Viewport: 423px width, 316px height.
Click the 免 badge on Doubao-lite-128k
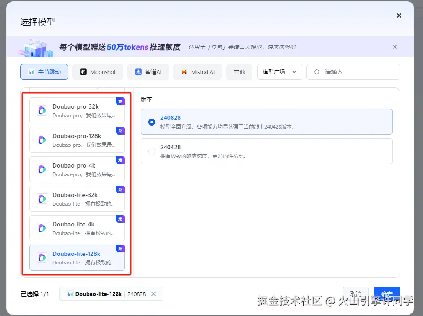pos(120,248)
